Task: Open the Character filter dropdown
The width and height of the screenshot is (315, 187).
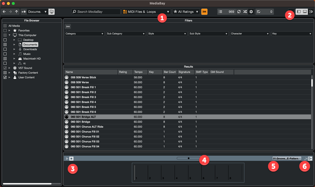Action: 250,34
